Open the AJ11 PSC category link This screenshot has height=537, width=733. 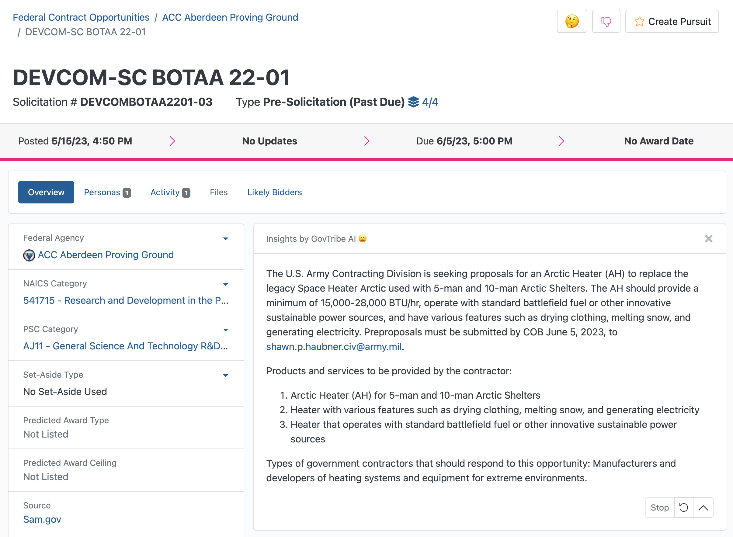click(x=126, y=346)
